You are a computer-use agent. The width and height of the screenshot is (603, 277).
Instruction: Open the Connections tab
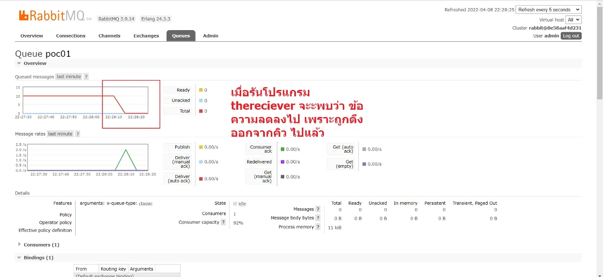(x=71, y=36)
